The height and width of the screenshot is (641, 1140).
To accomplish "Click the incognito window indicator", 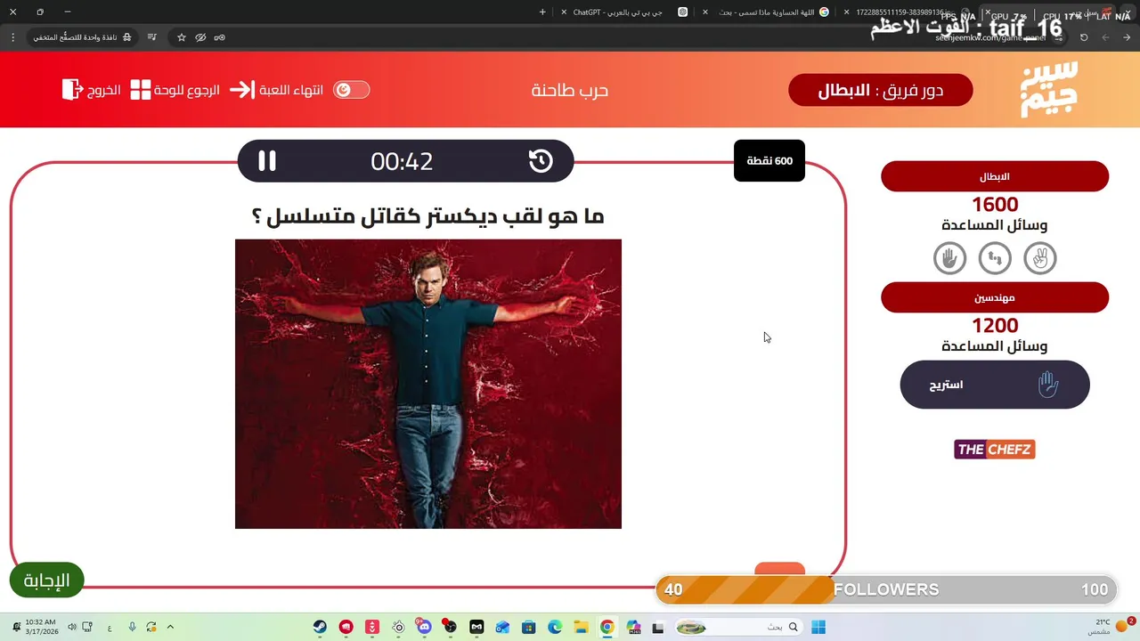I will (82, 37).
